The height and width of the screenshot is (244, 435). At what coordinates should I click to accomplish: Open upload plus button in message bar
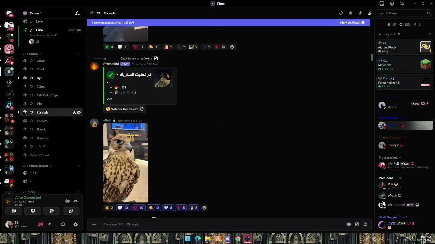click(94, 224)
